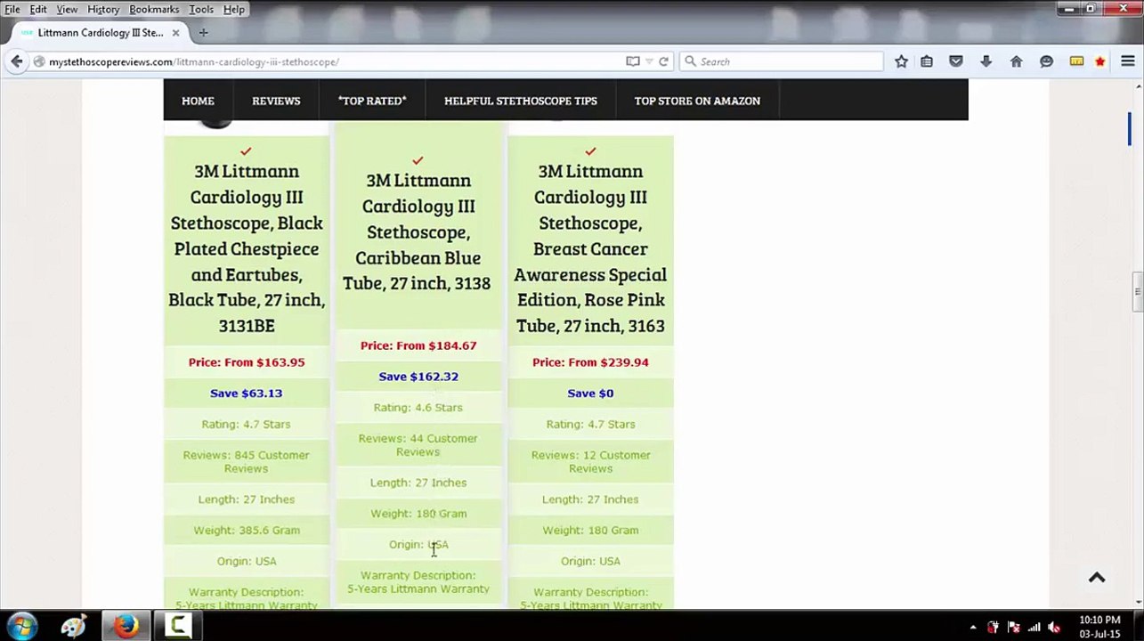Viewport: 1144px width, 641px height.
Task: Click the page vertical scrollbar thumb
Action: [x=1137, y=292]
